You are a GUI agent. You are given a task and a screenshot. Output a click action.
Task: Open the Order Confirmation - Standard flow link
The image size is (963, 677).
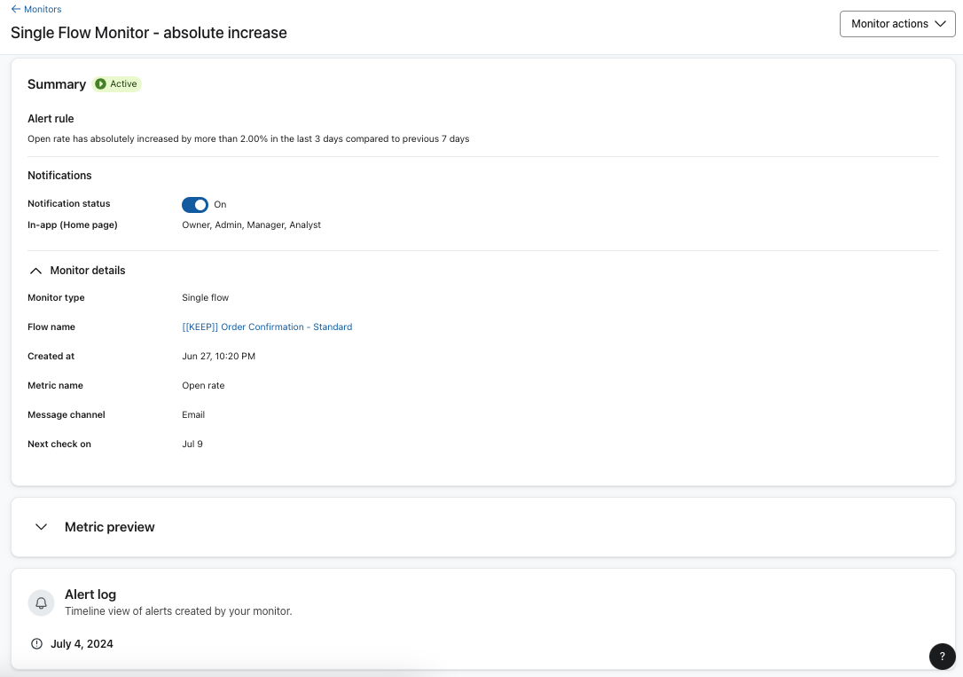click(x=267, y=327)
